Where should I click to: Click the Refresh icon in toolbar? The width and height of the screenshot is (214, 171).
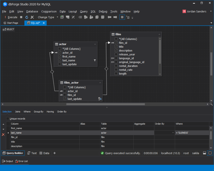click(x=27, y=17)
